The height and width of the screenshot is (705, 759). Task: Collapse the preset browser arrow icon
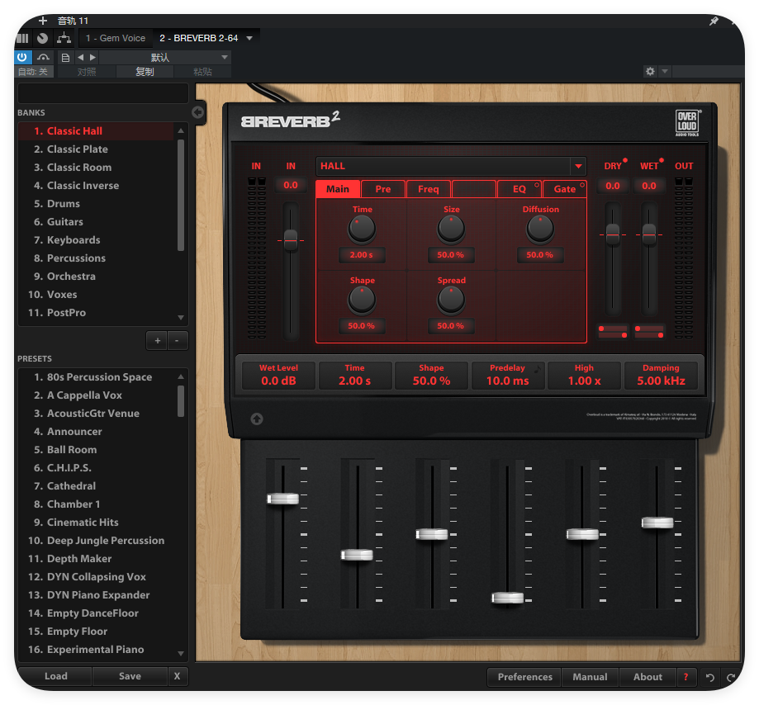(197, 112)
